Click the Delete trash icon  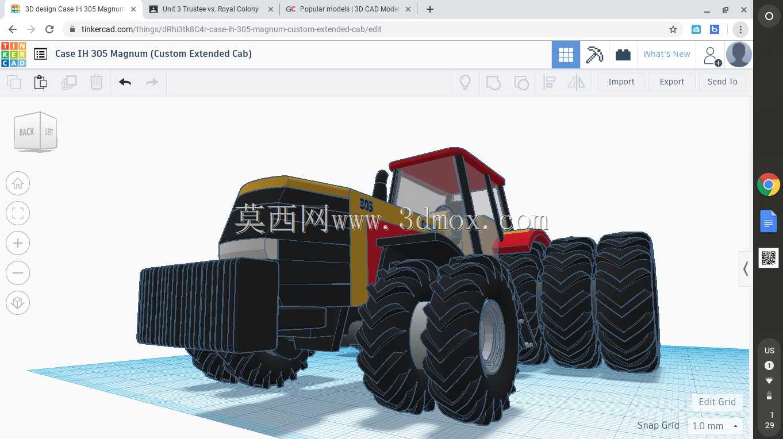pyautogui.click(x=96, y=82)
